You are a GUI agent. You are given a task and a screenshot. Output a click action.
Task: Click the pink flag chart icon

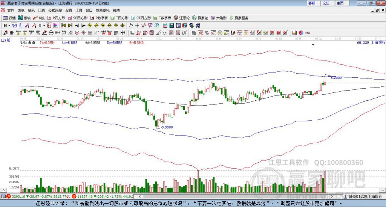tap(56, 26)
